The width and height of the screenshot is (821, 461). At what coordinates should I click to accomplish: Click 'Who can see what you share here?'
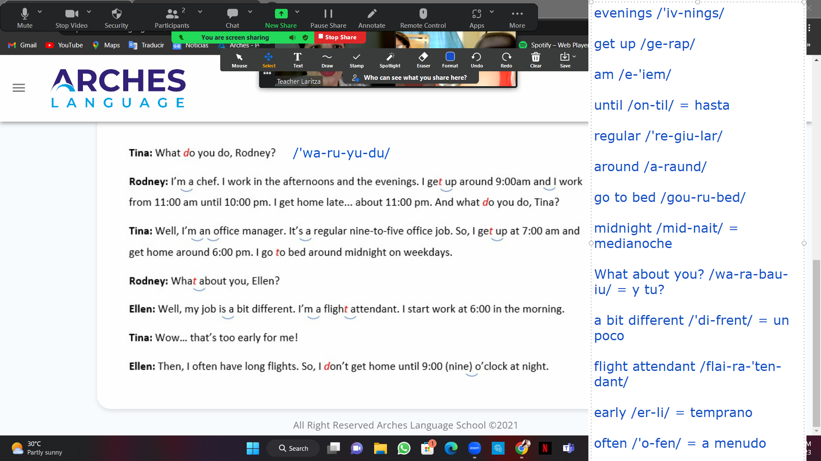tap(410, 78)
